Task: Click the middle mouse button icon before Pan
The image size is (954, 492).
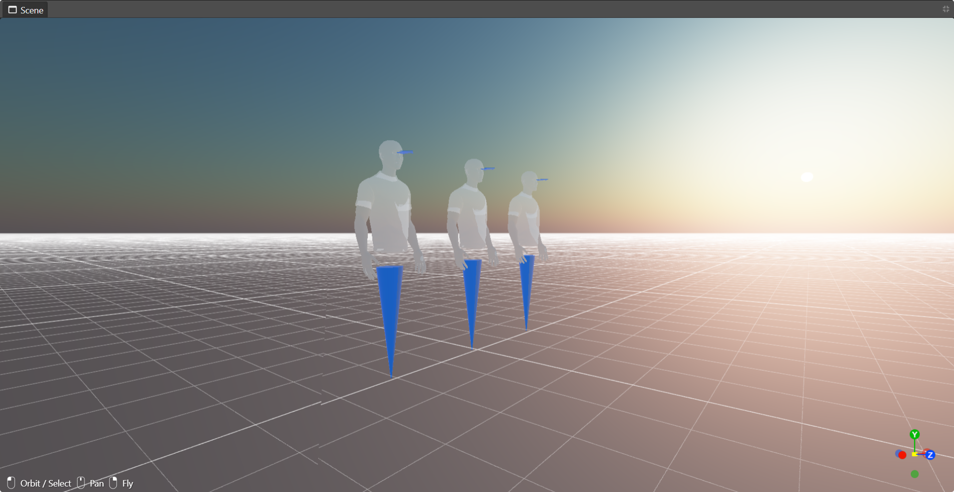Action: 80,483
